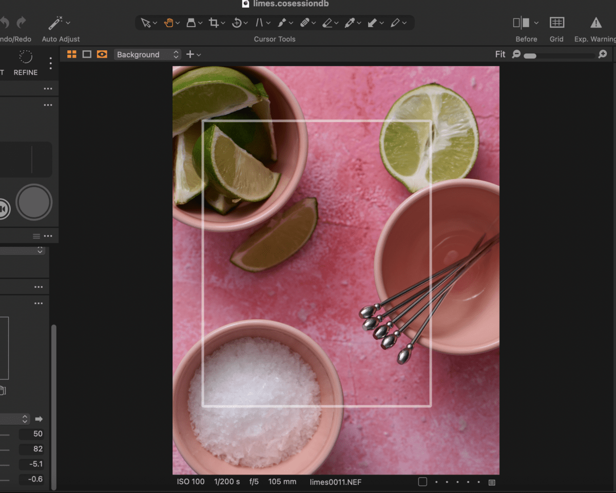Viewport: 616px width, 493px height.
Task: Select the Straighten tool
Action: pos(260,23)
